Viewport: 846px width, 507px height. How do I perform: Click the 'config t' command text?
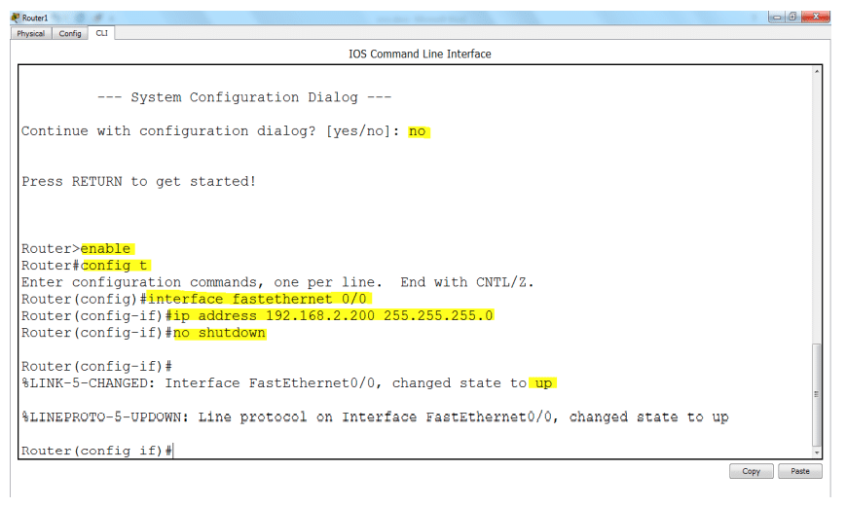pos(114,266)
